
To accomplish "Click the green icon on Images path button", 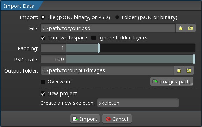I will pyautogui.click(x=155, y=81).
